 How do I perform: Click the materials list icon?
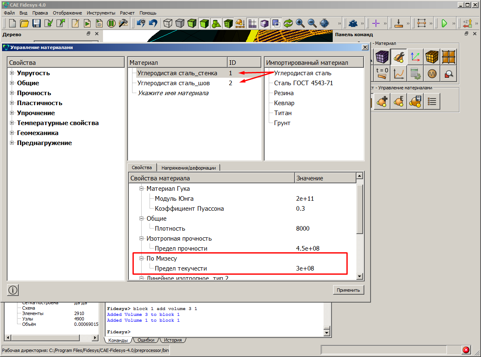point(432,101)
